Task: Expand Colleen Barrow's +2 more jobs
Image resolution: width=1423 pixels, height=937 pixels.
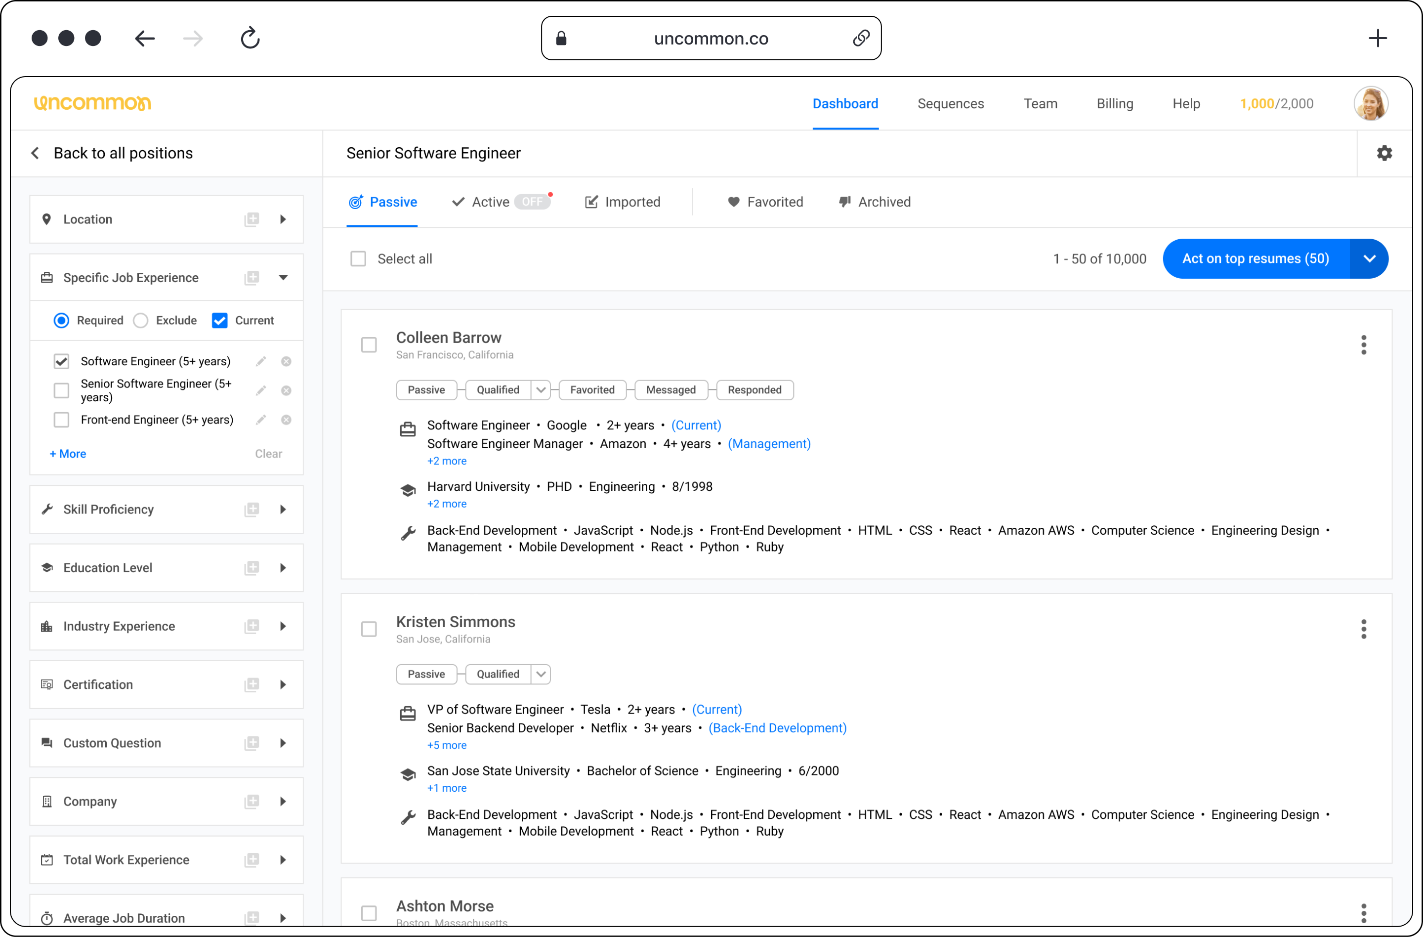Action: tap(447, 461)
